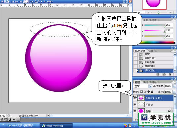Click layers panel scroll up arrow
The width and height of the screenshot is (177, 128).
coord(175,96)
